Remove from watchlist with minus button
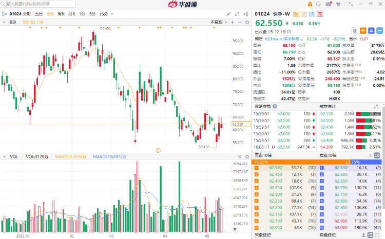 (x=379, y=31)
